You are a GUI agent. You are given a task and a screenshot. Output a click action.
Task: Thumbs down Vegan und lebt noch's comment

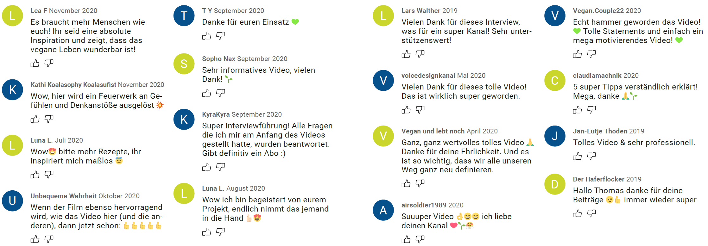(420, 184)
